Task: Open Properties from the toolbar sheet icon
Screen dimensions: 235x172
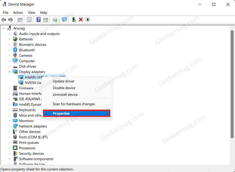Action: pos(29,20)
